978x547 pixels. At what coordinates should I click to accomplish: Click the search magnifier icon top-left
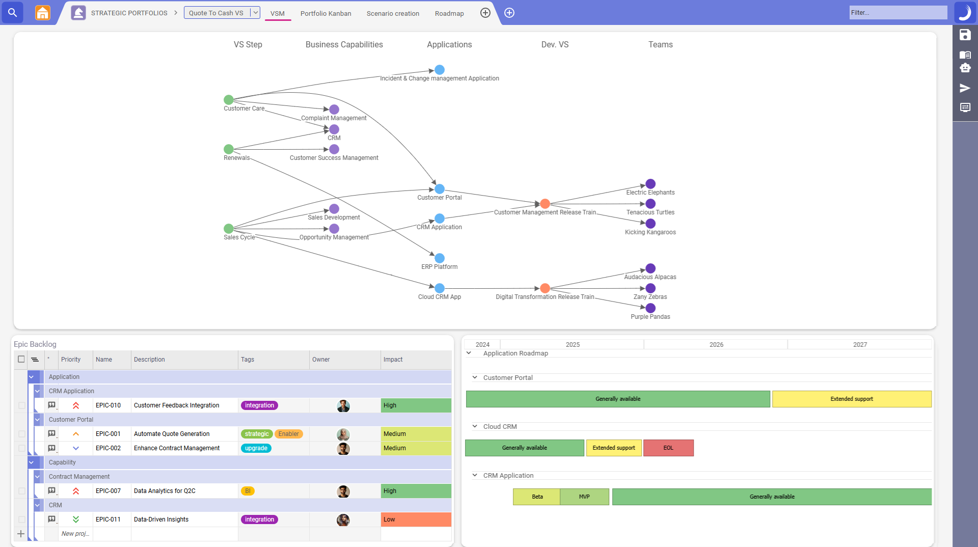12,13
